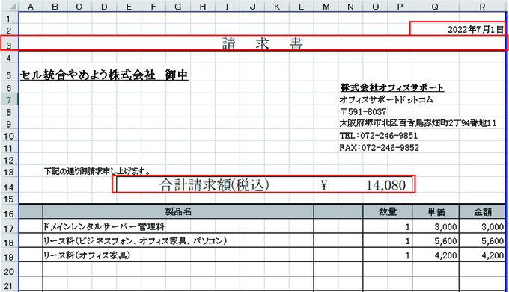
Task: Select the 請求書 title cell
Action: tap(262, 43)
